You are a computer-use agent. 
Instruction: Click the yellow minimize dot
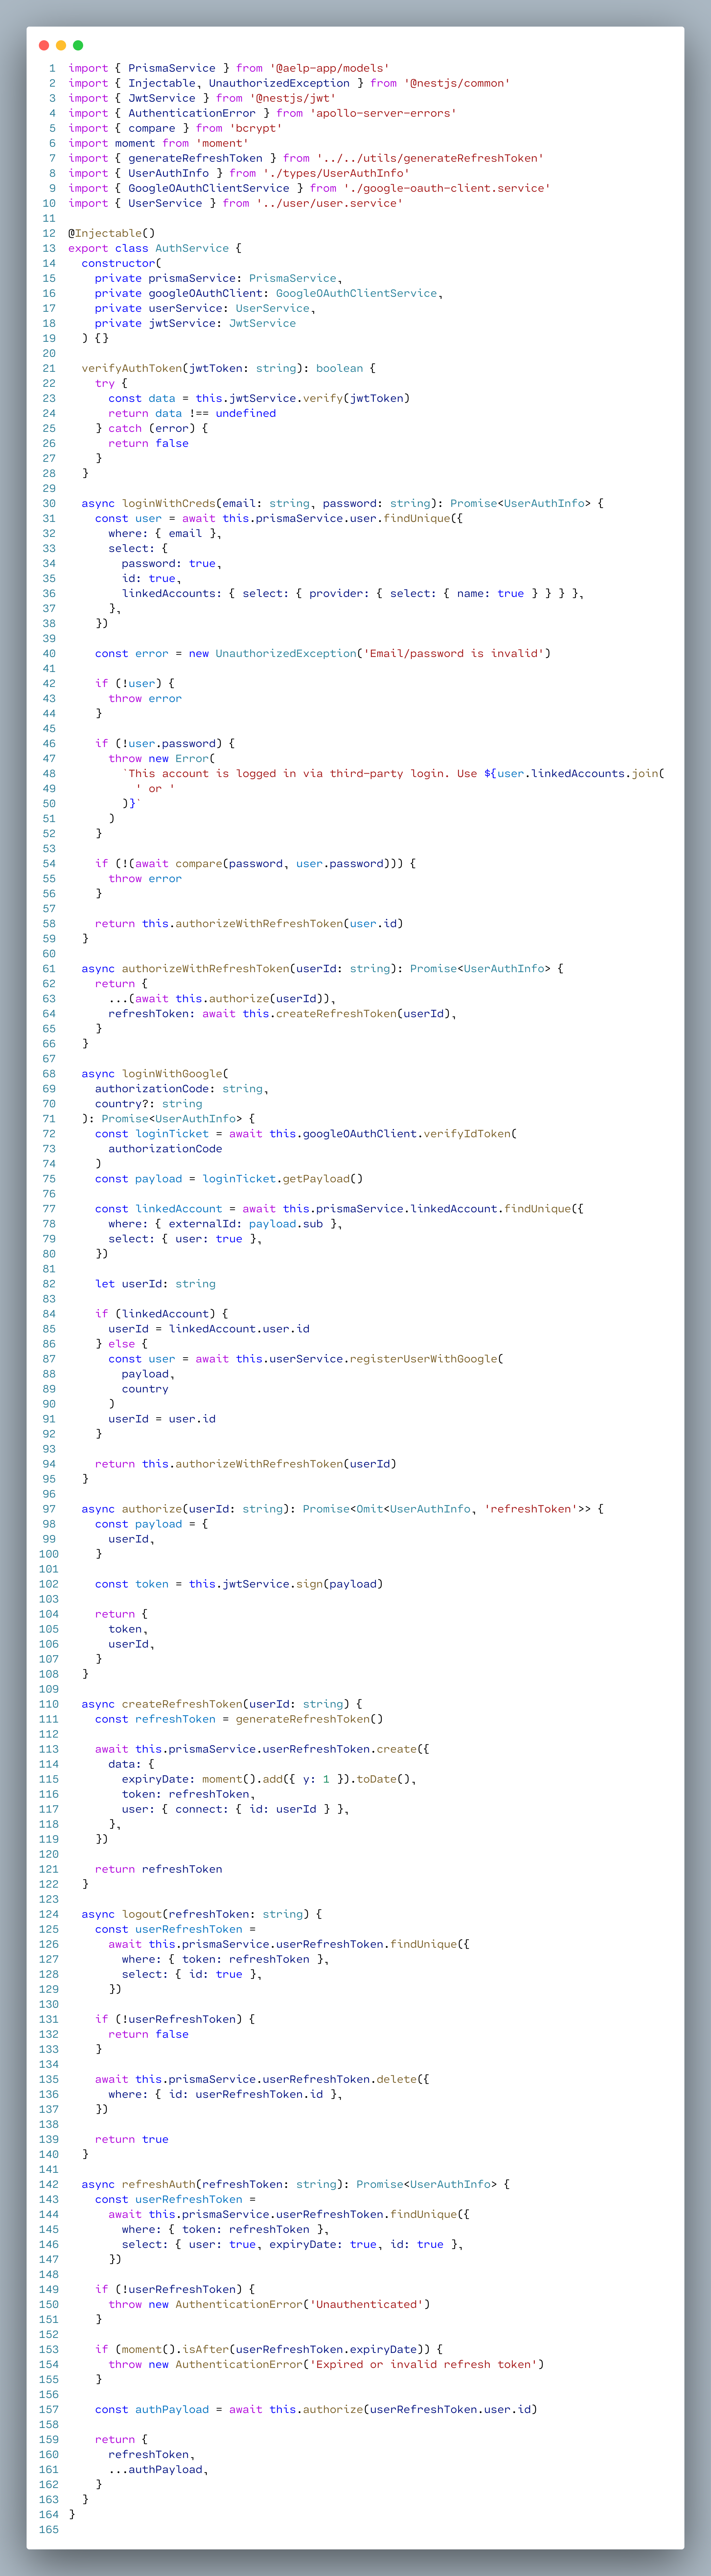(x=61, y=45)
